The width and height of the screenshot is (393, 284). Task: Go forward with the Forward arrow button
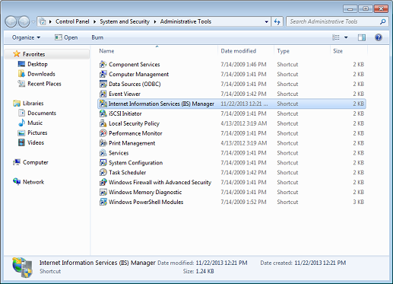click(24, 22)
